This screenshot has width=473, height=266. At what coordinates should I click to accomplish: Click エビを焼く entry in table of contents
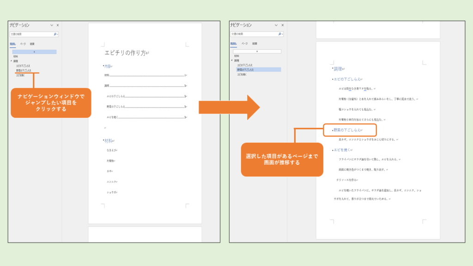coord(112,117)
